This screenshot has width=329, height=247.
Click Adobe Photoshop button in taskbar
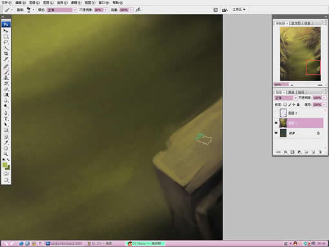click(x=64, y=244)
